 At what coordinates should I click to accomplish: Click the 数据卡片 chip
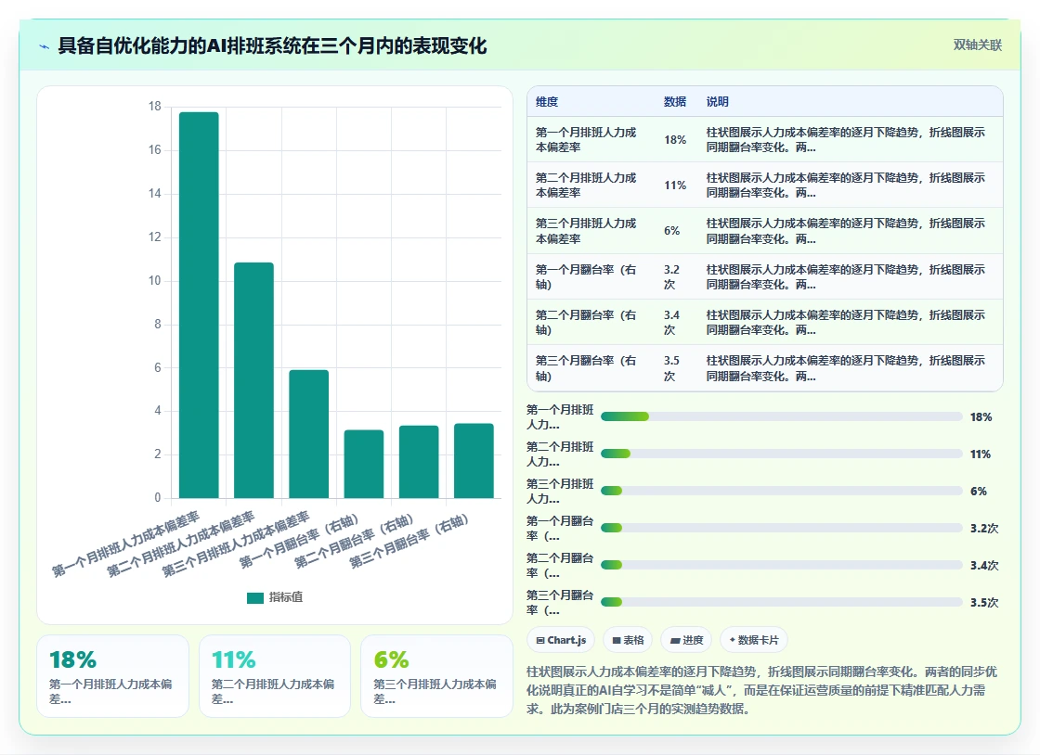pyautogui.click(x=753, y=640)
